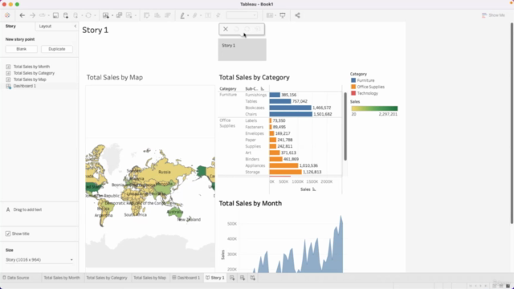Add a Blank story point
This screenshot has height=289, width=514.
[x=22, y=49]
